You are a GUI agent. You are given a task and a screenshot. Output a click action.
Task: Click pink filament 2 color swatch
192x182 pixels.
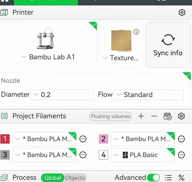tap(104, 139)
